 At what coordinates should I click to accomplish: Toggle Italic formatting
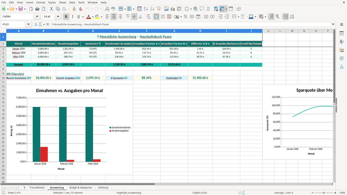[73, 17]
